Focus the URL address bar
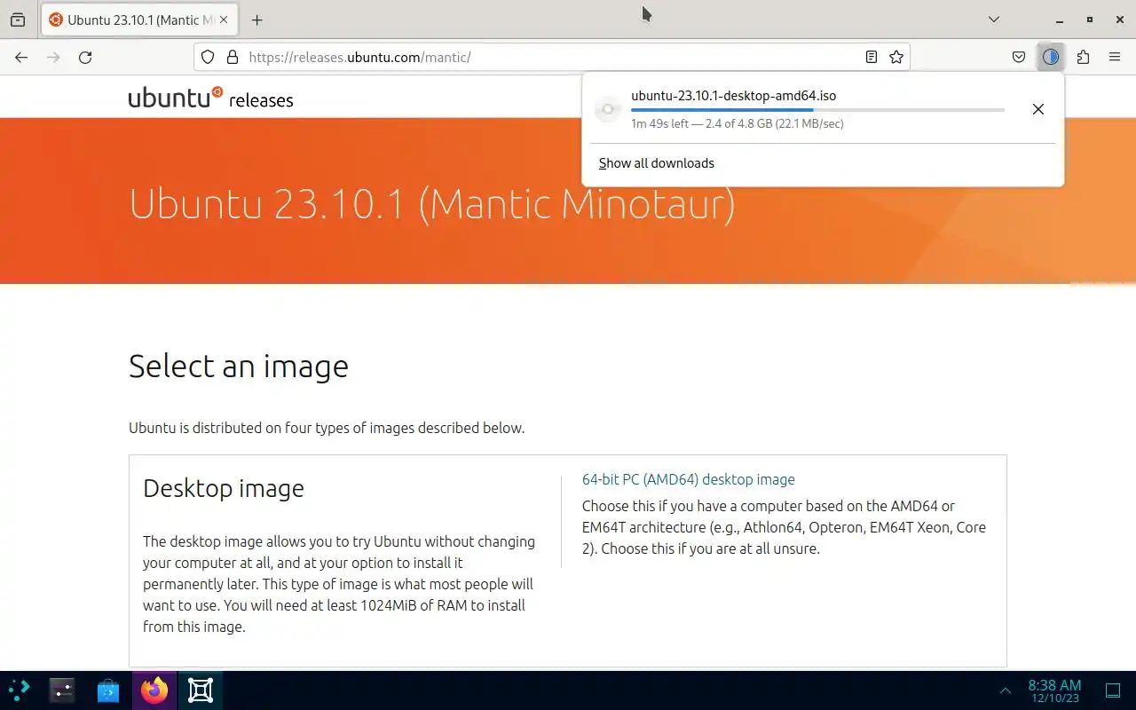 550,57
